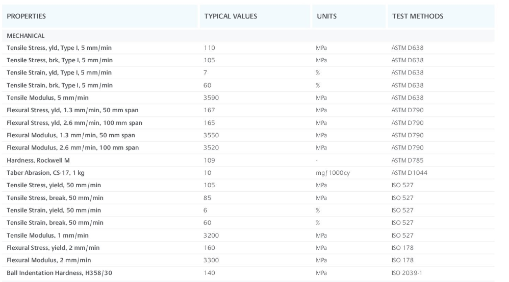Select Taber Abrasion, CS-17, 1 kg row
Screen dimensions: 509x282
pos(248,173)
